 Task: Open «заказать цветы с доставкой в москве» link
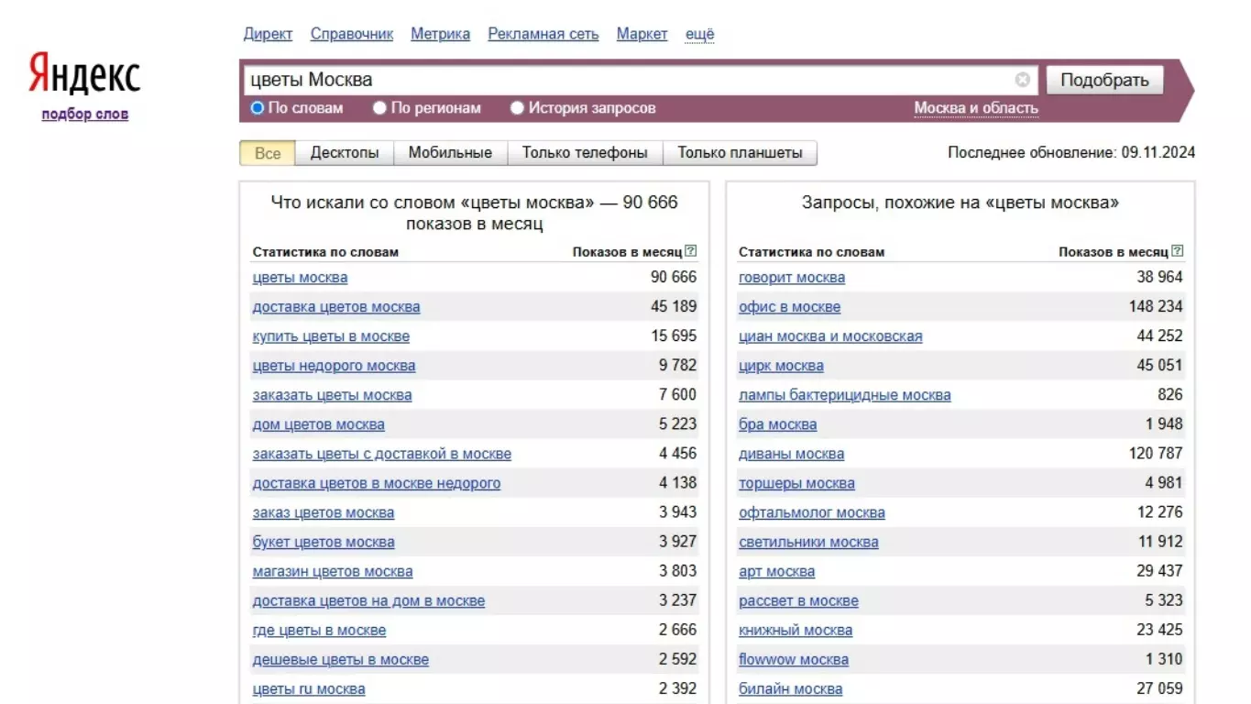click(x=381, y=454)
